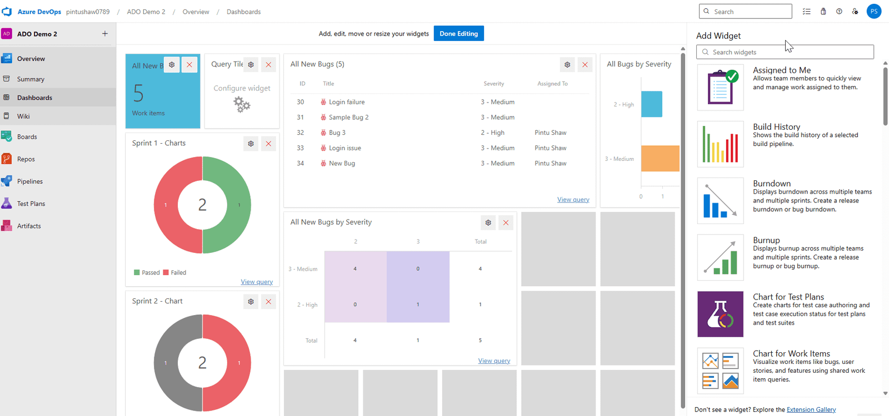Open the work items list icon in header
The height and width of the screenshot is (416, 889).
807,12
